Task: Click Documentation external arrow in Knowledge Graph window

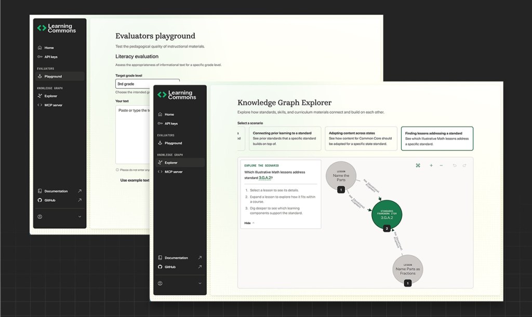Action: [200, 258]
